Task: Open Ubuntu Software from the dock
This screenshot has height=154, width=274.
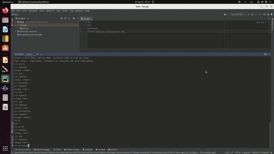Action: 5,48
